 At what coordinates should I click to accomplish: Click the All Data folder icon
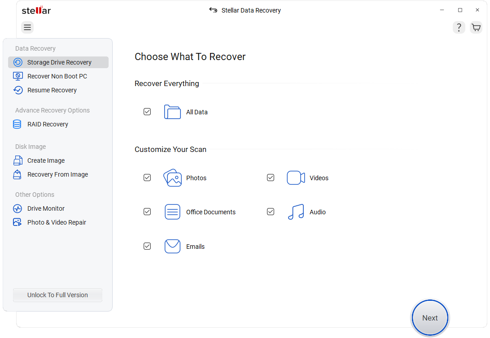172,112
